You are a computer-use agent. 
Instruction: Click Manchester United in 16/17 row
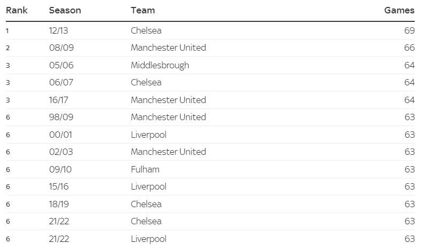(x=168, y=100)
